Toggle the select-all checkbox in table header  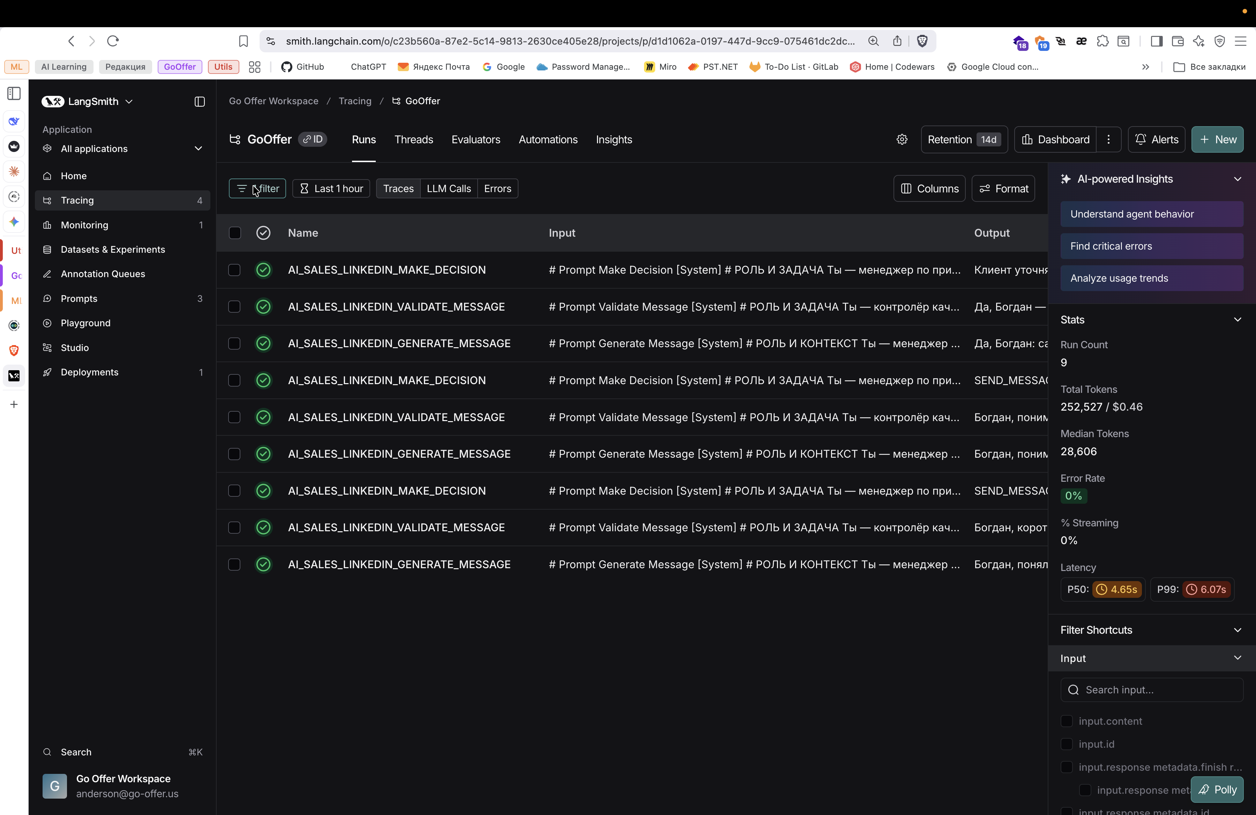(x=235, y=233)
